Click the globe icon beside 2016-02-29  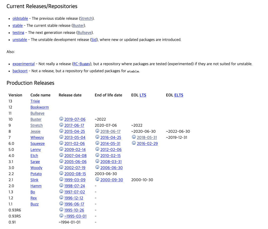(134, 143)
